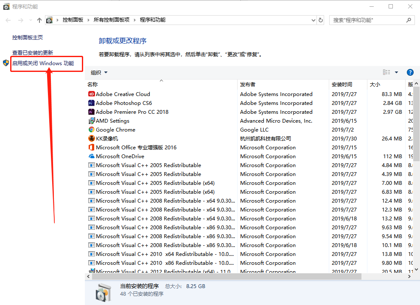Screen dimensions: 420x305
Task: Open help with the blue question mark icon
Action: (x=410, y=72)
